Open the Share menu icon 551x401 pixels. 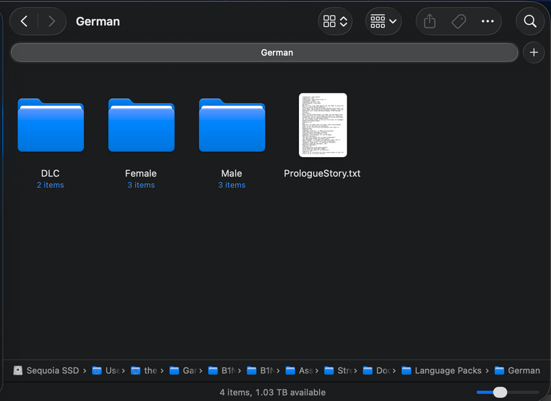click(430, 21)
